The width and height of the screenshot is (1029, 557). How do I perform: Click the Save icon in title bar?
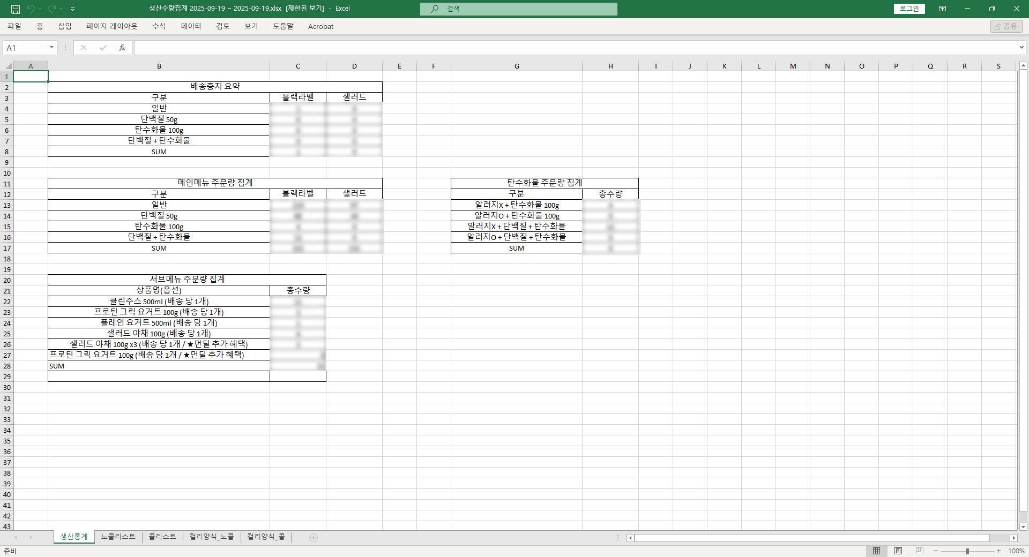16,9
